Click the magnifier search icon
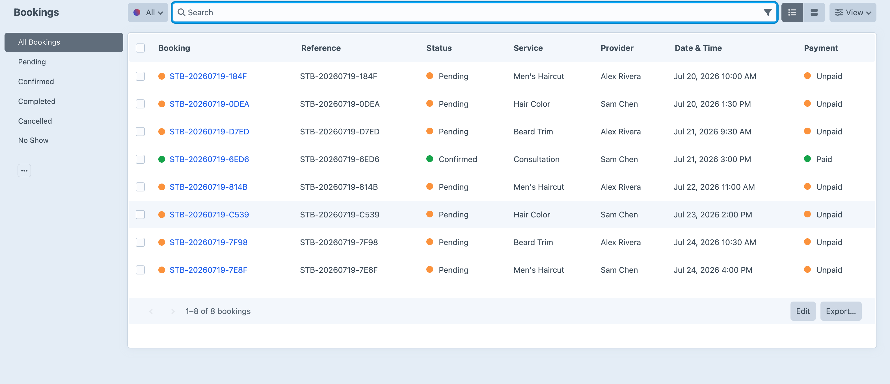890x384 pixels. (181, 12)
